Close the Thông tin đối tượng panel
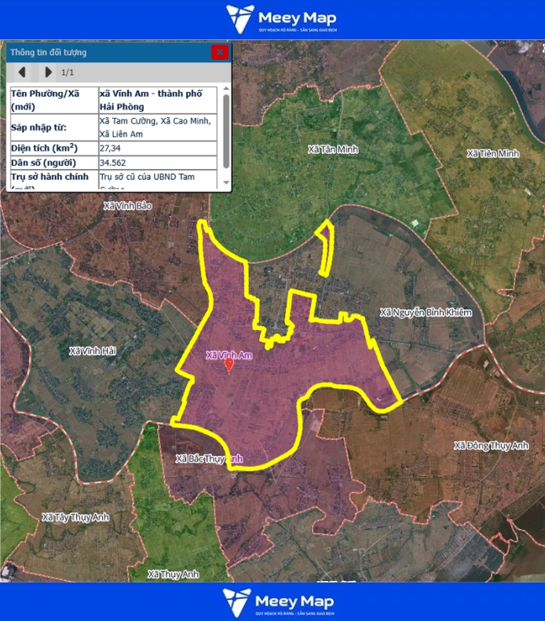The width and height of the screenshot is (545, 621). click(220, 53)
